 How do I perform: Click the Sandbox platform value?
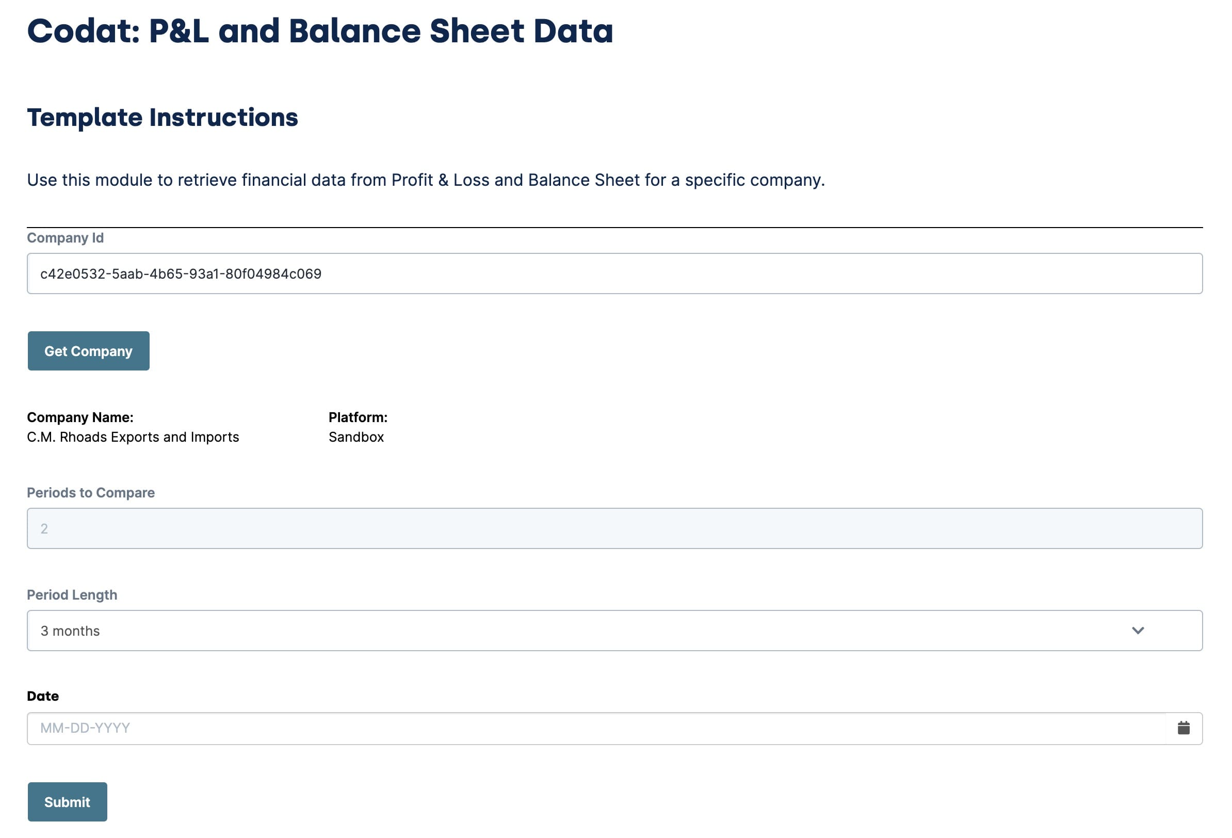[x=356, y=437]
